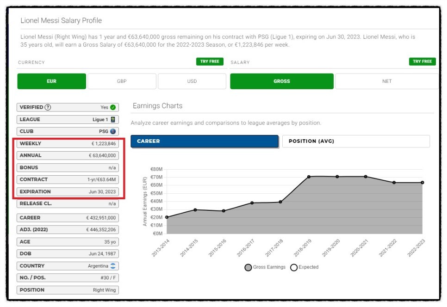Click the Ligue 1 league logo icon

pyautogui.click(x=113, y=120)
